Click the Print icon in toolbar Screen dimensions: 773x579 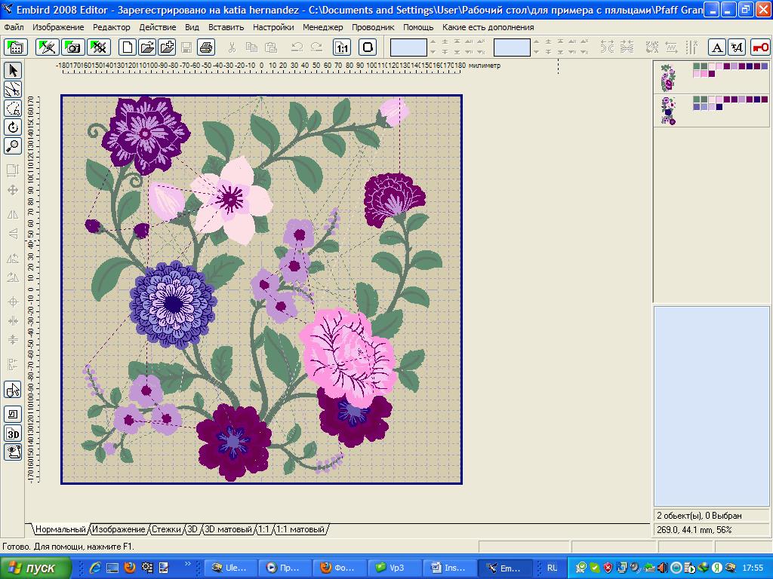click(206, 47)
